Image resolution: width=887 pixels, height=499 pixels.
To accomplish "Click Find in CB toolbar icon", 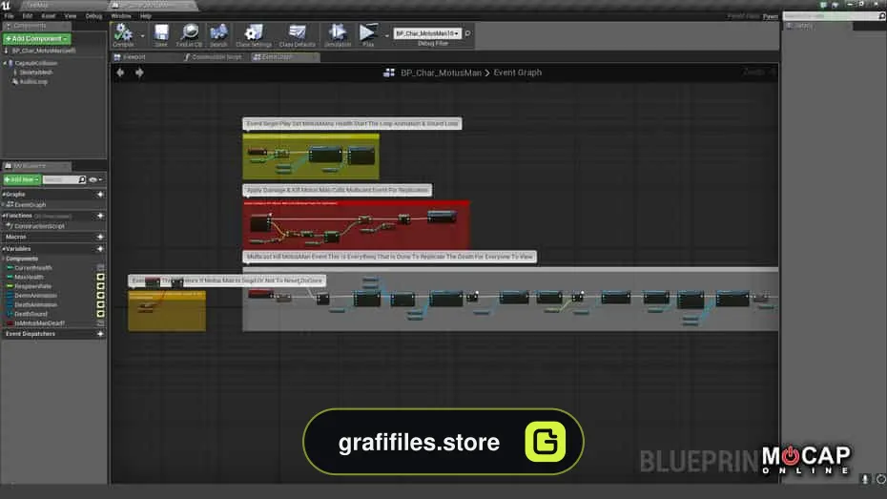I will [x=189, y=35].
